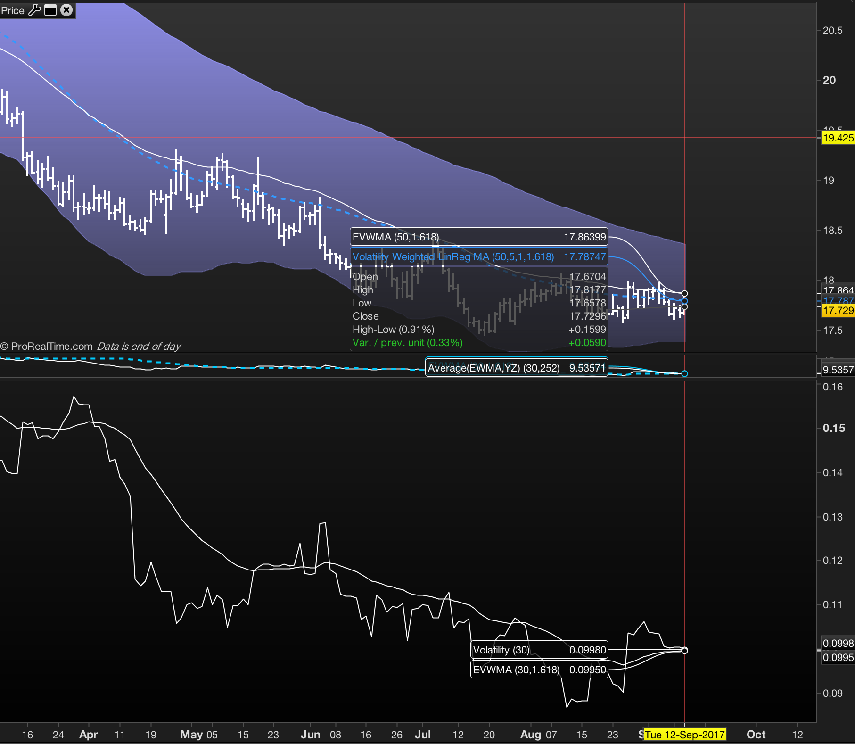Click the +0.1599 high-low value

[587, 330]
